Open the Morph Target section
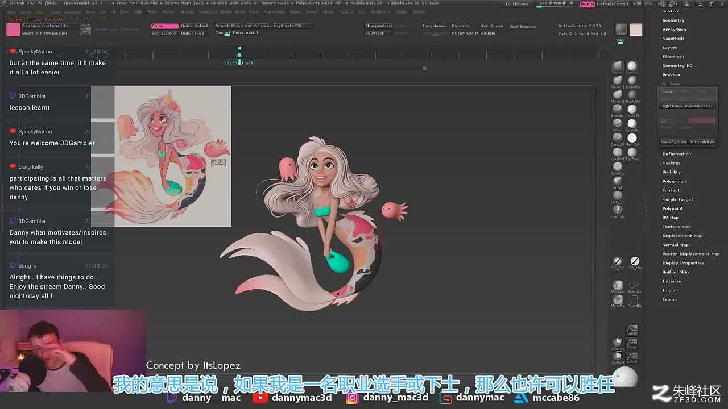 click(x=677, y=199)
